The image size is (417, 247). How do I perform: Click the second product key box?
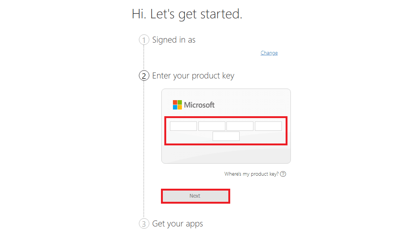(x=212, y=126)
